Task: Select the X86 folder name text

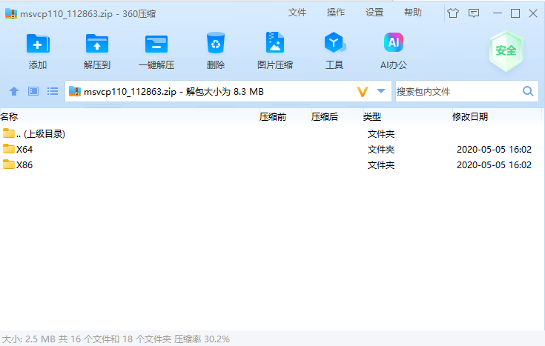Action: 24,164
